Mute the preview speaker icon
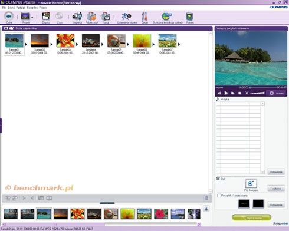The image size is (289, 231). click(x=247, y=93)
